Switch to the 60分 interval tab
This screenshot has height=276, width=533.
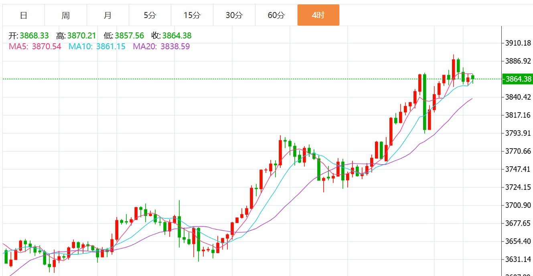pyautogui.click(x=276, y=15)
